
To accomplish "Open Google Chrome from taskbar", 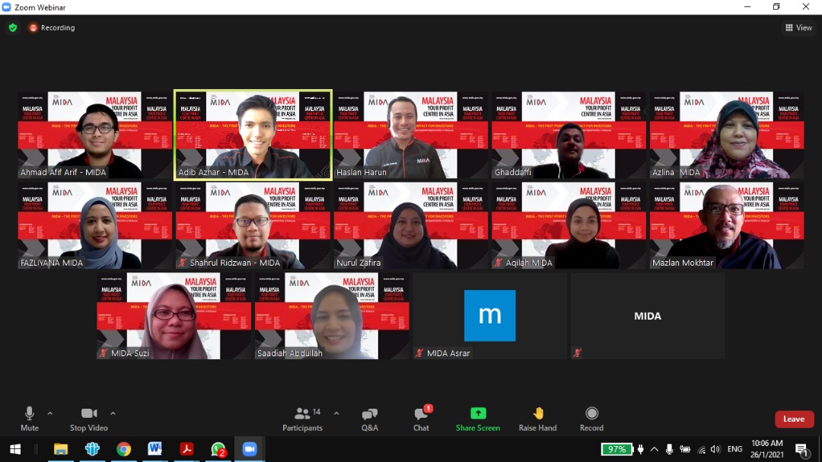I will tap(124, 449).
